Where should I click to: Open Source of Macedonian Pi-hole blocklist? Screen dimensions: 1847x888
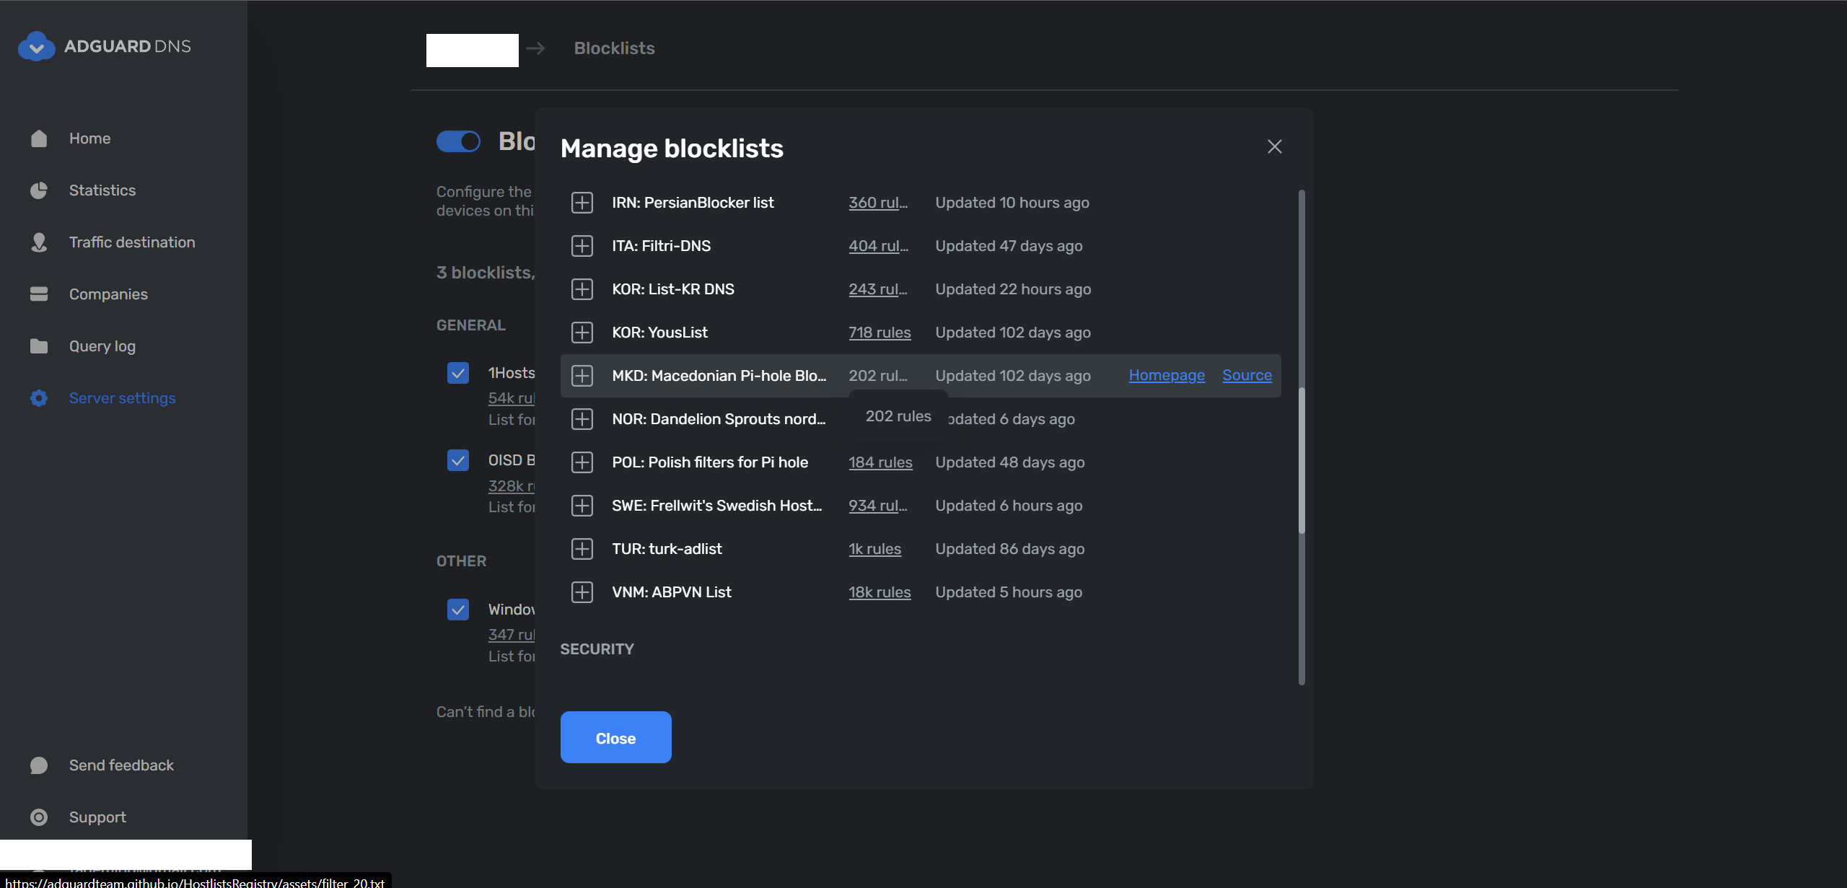point(1247,375)
